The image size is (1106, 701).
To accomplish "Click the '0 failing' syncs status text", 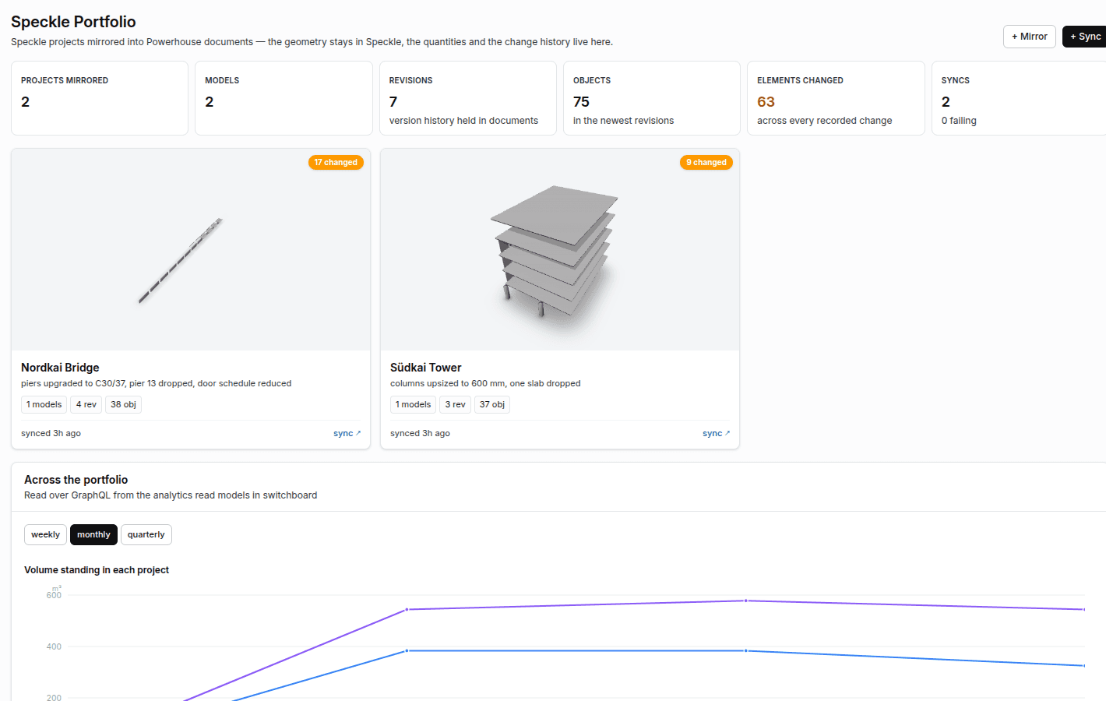I will tap(959, 121).
